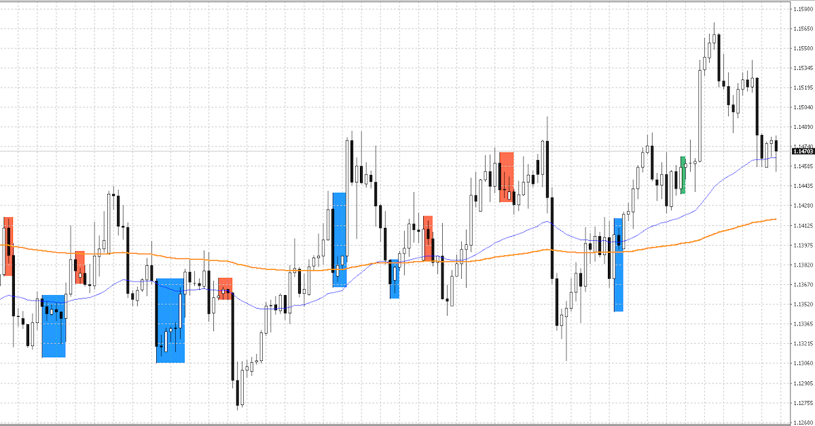The width and height of the screenshot is (815, 426).
Task: Click the 1.13520 price scale label
Action: pos(803,304)
